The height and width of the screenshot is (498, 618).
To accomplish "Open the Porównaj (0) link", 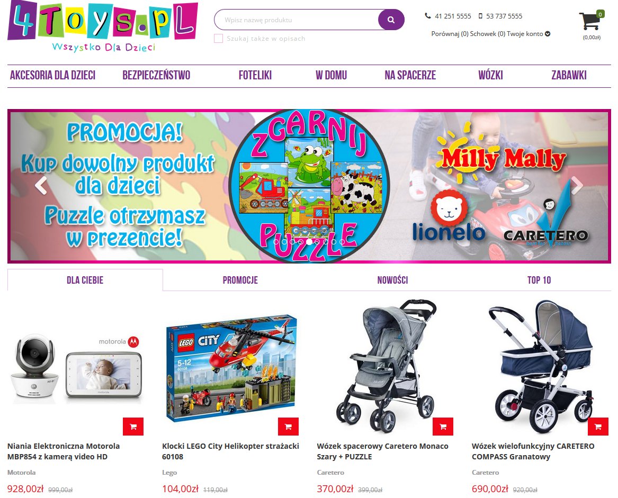I will coord(450,34).
